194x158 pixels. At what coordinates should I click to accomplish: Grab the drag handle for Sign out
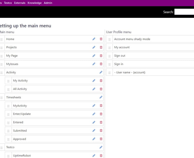[x=109, y=56]
